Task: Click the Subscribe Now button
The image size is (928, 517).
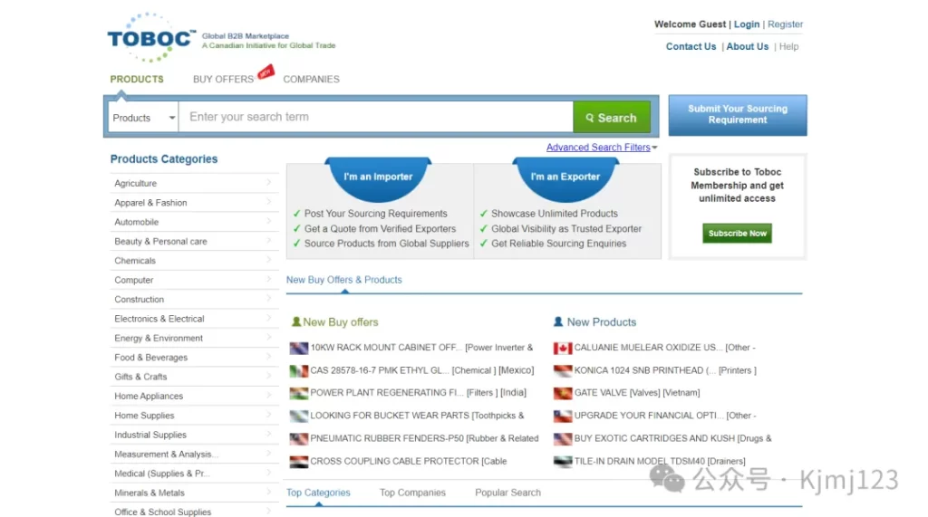Action: point(737,233)
